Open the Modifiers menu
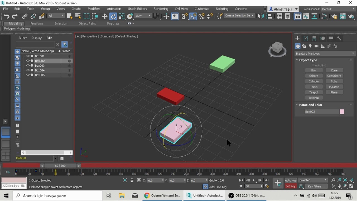Image resolution: width=357 pixels, height=201 pixels. click(x=94, y=9)
